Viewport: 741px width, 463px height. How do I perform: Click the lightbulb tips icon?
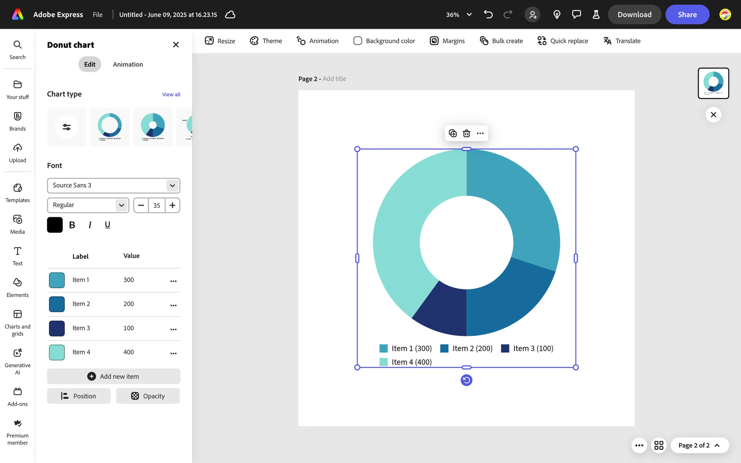557,15
